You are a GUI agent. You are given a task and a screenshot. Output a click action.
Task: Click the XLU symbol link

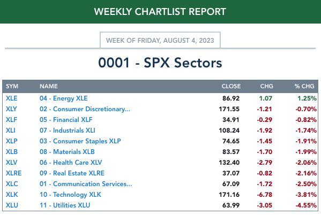click(12, 205)
